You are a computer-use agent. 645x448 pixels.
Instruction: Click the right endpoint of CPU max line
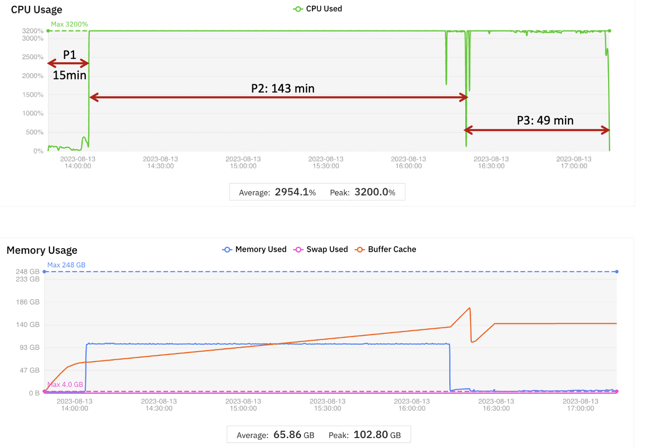(x=609, y=31)
